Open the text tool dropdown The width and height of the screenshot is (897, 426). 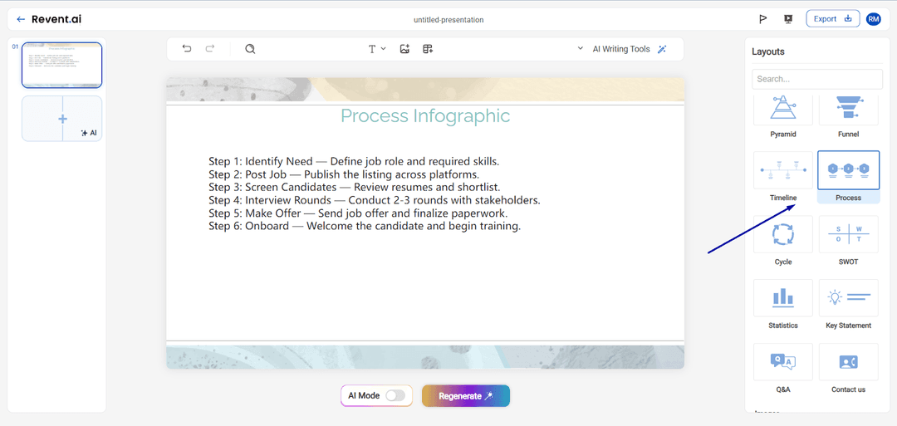(377, 49)
